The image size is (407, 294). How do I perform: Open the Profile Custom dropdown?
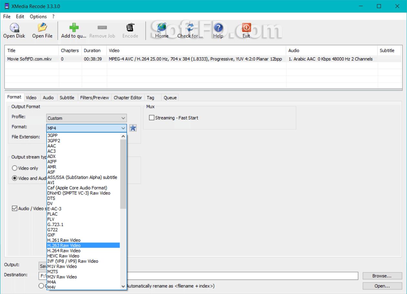(86, 118)
